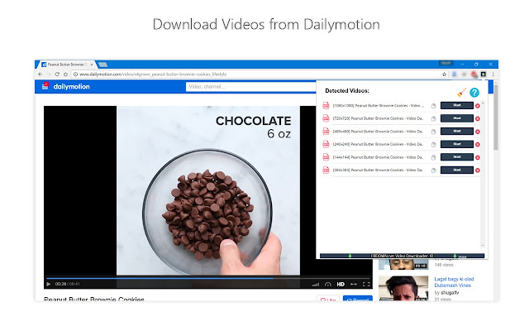Open the Chrome three-dot menu
The width and height of the screenshot is (529, 331).
coord(493,74)
